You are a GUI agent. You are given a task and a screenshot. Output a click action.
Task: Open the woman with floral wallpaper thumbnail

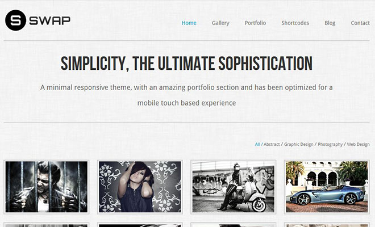(x=140, y=187)
